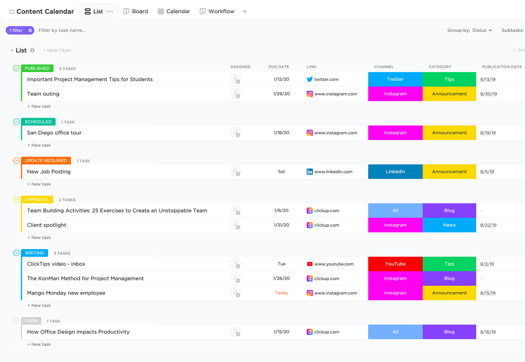Open the LinkedIn icon in New Job Posting
The width and height of the screenshot is (525, 362).
click(310, 172)
